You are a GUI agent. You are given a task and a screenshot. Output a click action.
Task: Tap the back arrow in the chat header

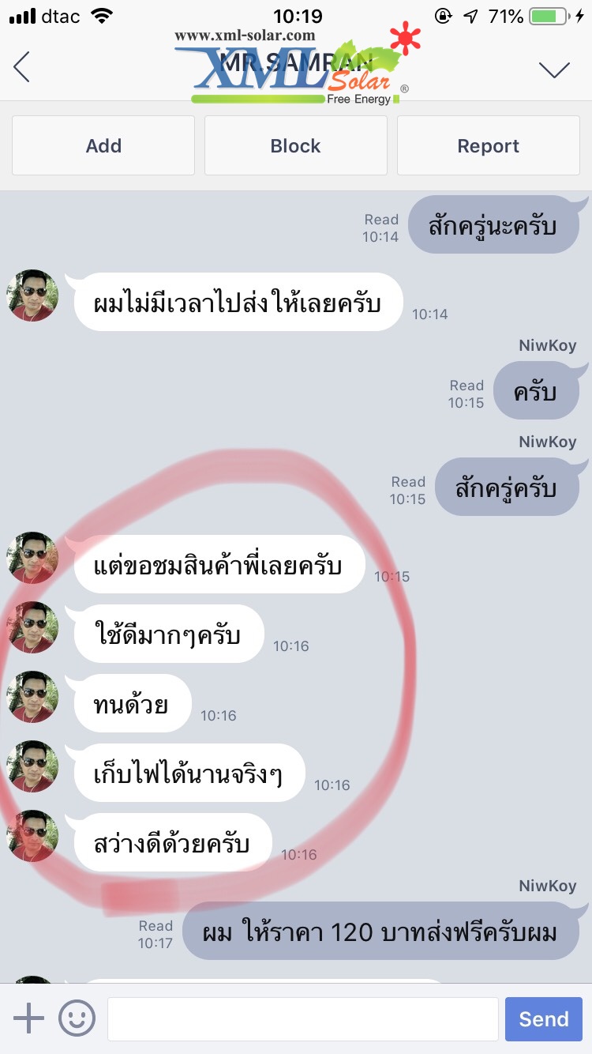(x=22, y=67)
